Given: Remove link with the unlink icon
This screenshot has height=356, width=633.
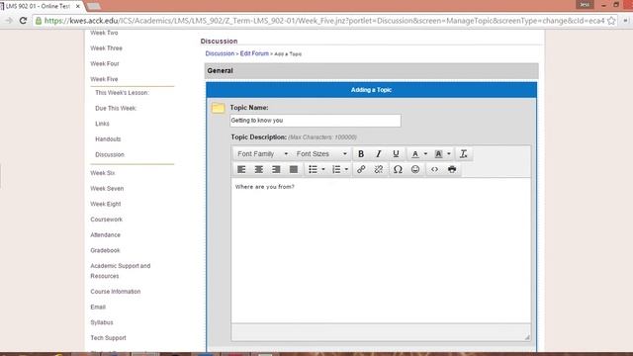Looking at the screenshot, I should [x=378, y=169].
